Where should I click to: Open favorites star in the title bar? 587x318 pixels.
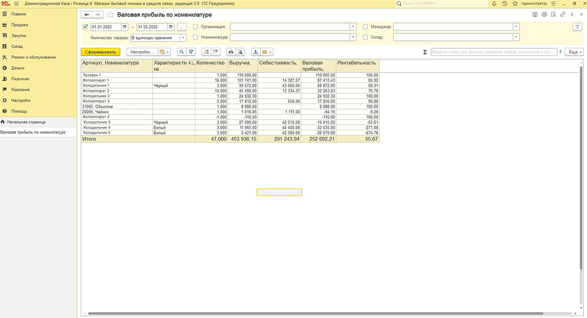point(515,3)
